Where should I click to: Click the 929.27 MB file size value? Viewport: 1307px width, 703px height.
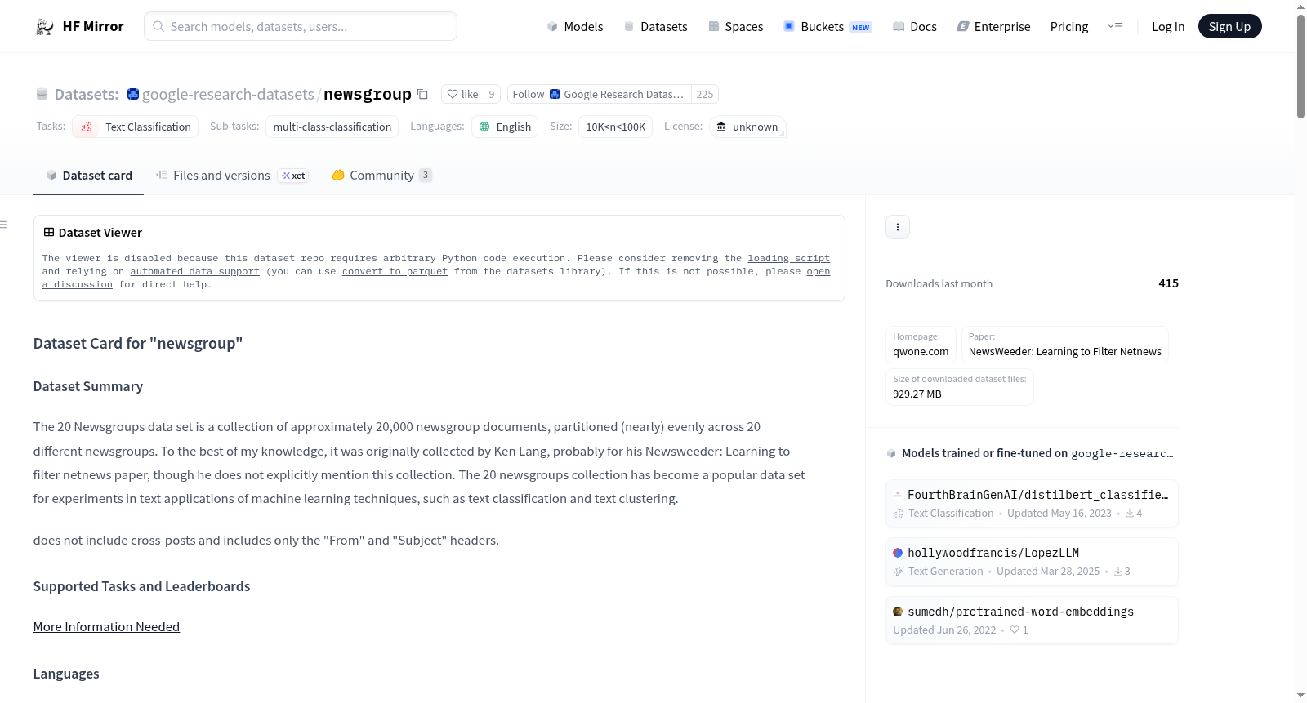coord(917,394)
